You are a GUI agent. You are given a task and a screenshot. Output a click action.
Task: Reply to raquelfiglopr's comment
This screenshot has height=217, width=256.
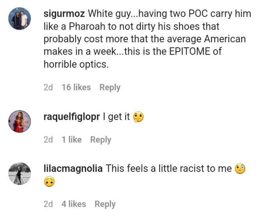[x=101, y=140]
